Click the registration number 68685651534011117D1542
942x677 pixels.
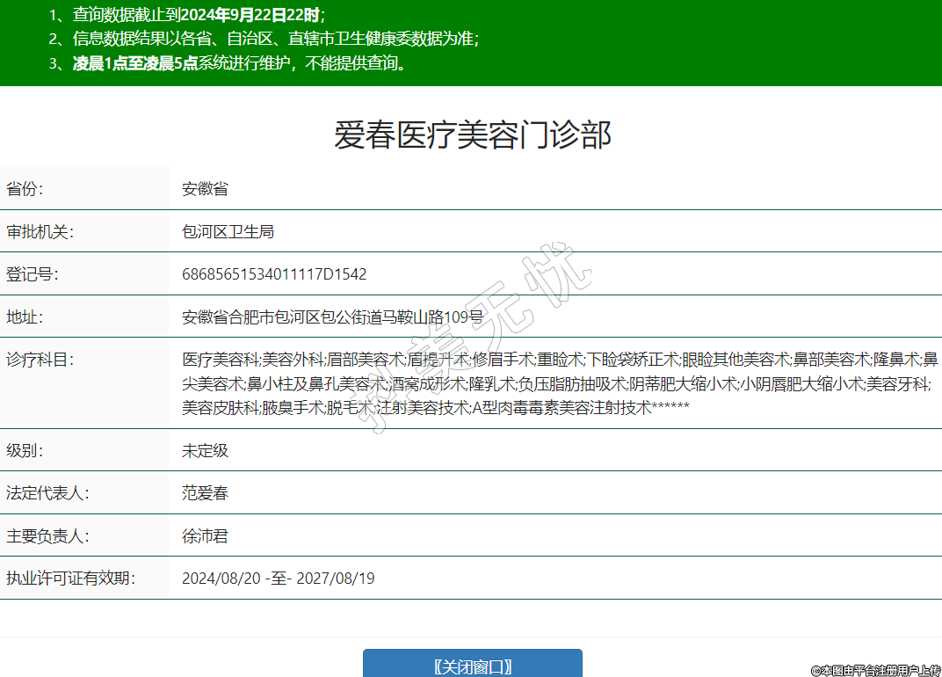274,274
